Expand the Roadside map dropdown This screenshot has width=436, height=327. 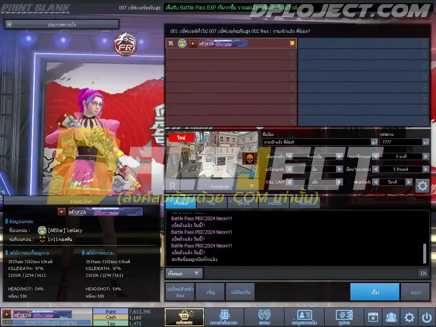click(x=252, y=186)
